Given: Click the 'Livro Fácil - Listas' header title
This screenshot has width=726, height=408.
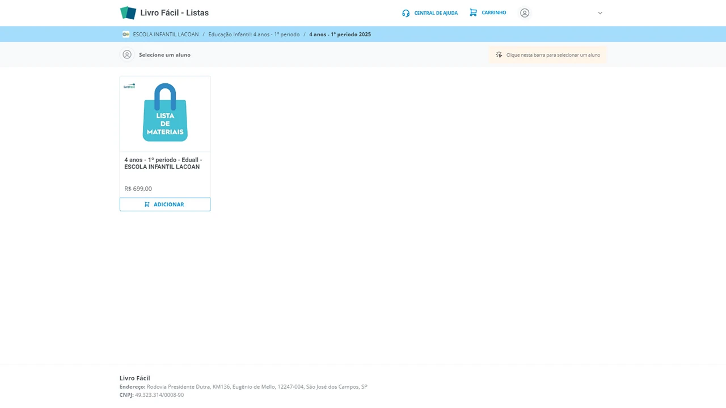Looking at the screenshot, I should 174,13.
